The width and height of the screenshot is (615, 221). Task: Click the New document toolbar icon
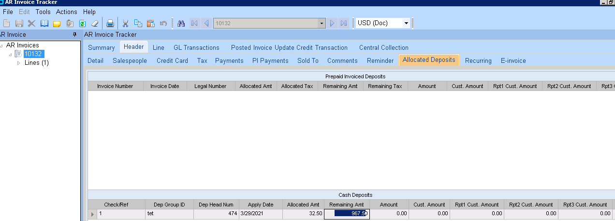[x=7, y=23]
